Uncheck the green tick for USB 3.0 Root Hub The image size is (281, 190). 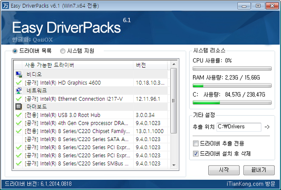[19, 115]
